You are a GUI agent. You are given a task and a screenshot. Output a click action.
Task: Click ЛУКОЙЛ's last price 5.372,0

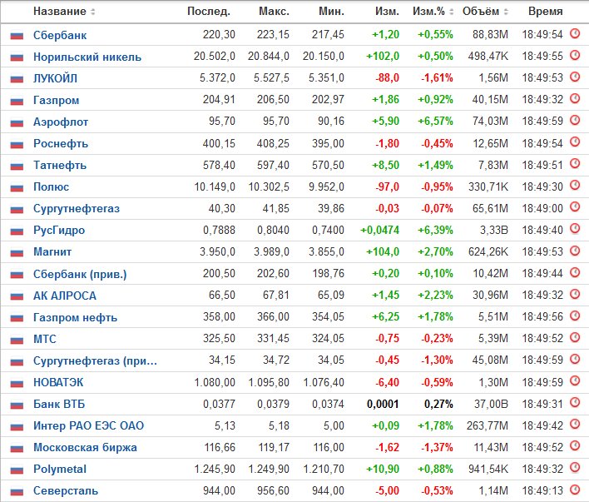point(217,77)
